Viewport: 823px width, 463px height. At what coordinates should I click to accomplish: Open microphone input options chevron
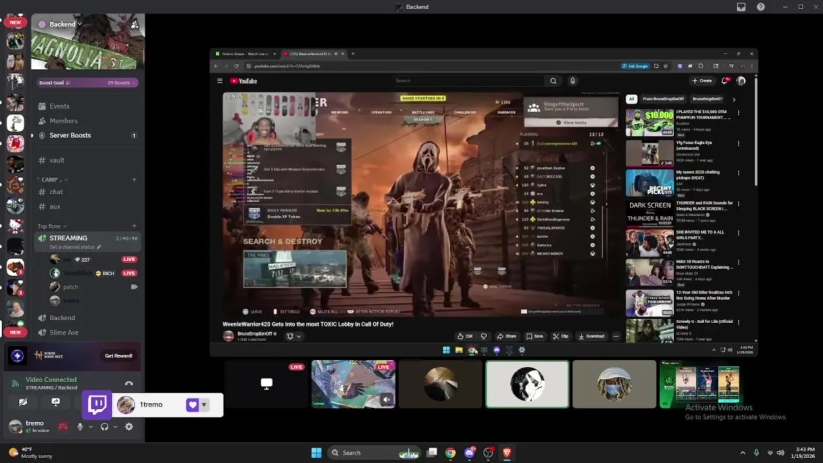(x=90, y=426)
